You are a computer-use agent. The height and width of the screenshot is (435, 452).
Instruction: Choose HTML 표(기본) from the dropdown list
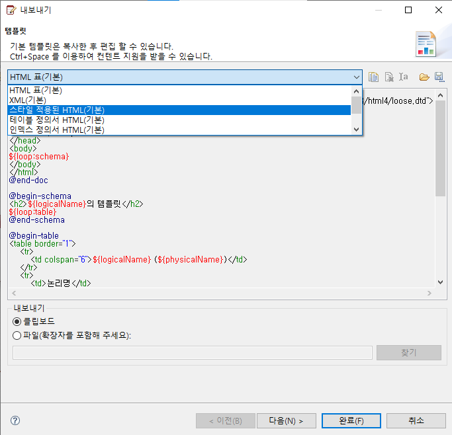pos(179,91)
